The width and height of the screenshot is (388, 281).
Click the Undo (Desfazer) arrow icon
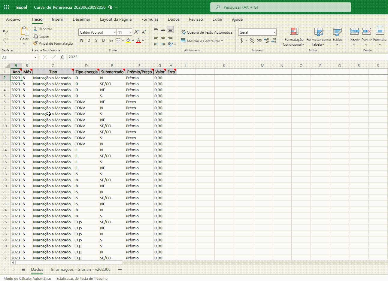[5, 32]
